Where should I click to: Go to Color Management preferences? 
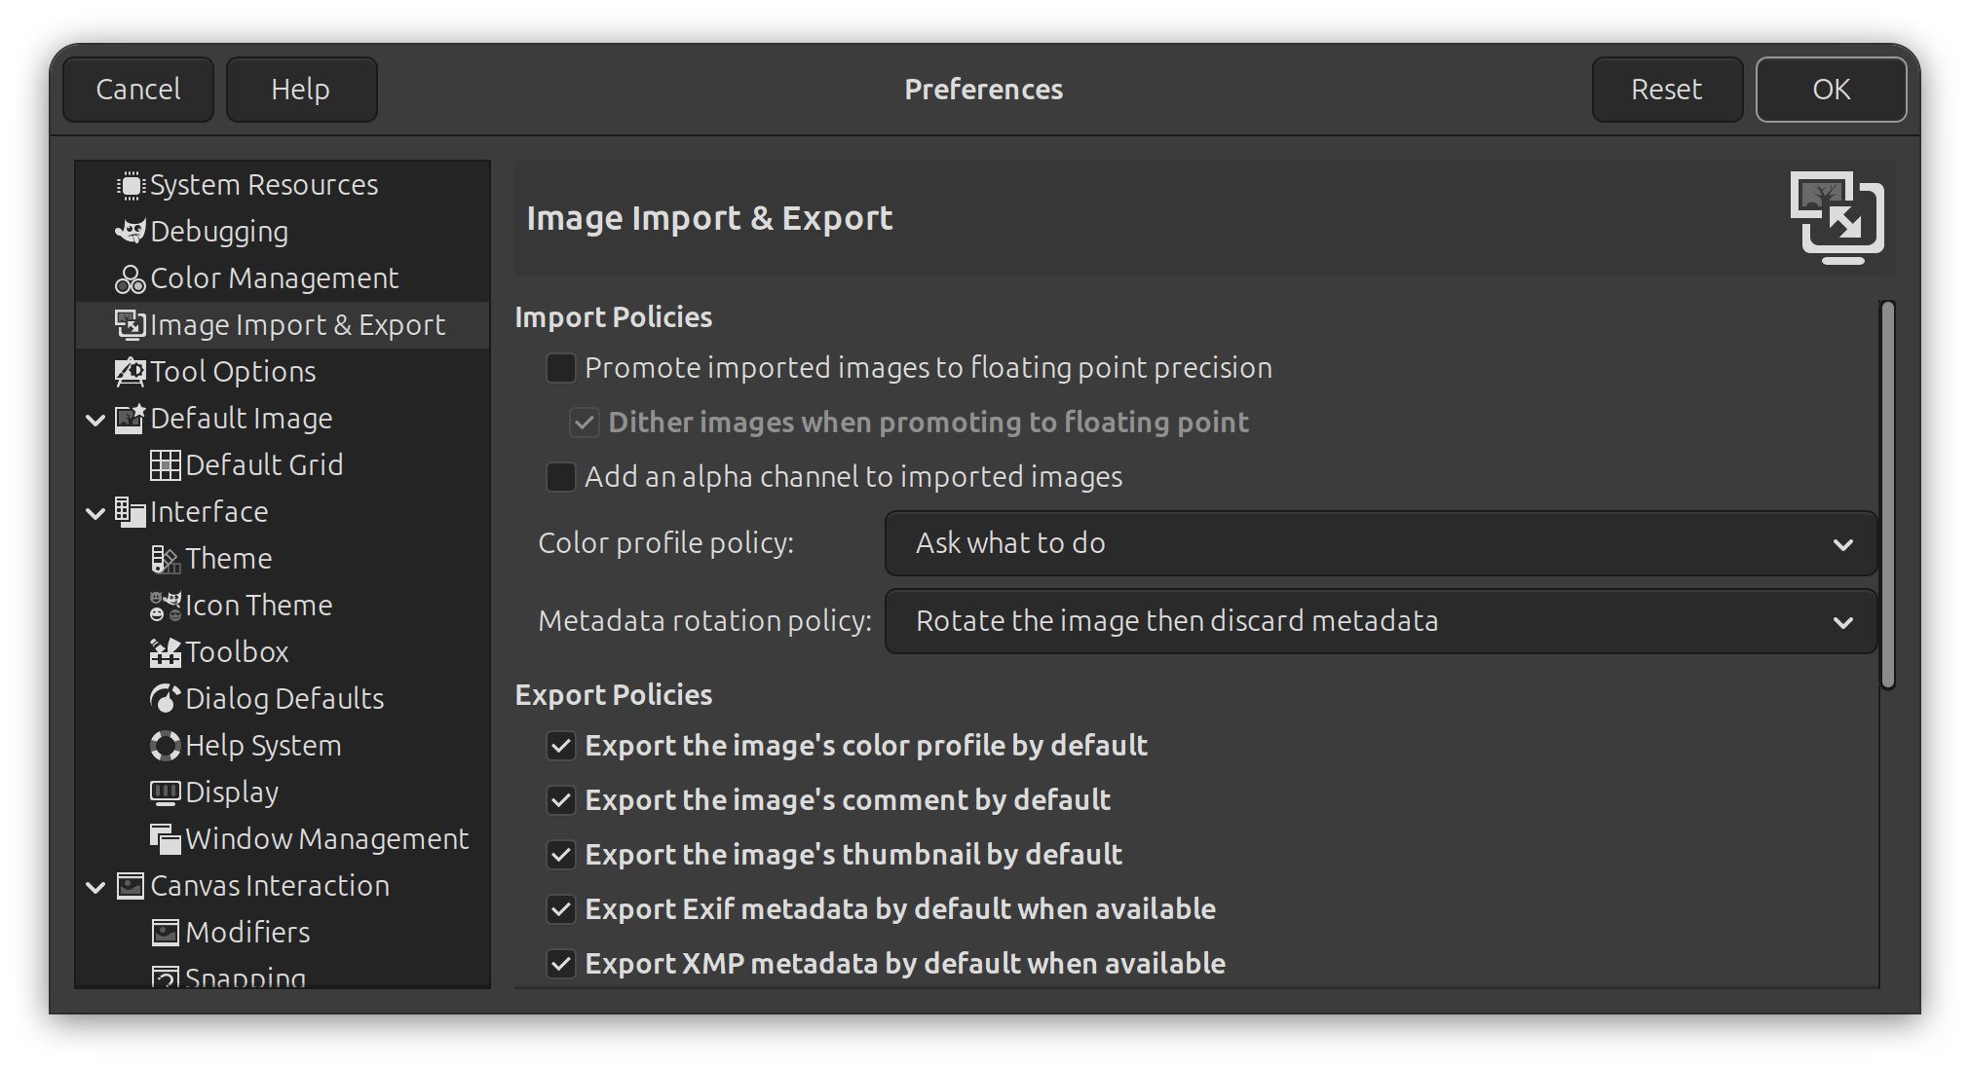(283, 278)
